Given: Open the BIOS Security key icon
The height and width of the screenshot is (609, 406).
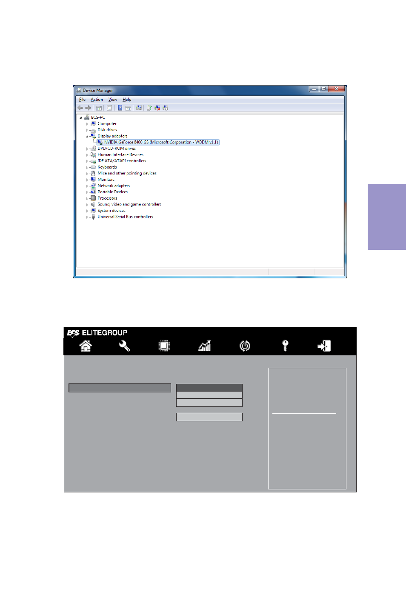Looking at the screenshot, I should pos(285,346).
